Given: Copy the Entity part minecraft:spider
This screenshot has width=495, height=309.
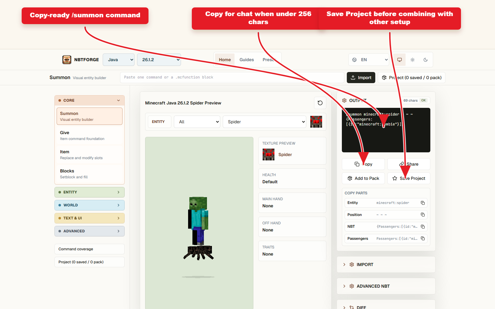Looking at the screenshot, I should pos(423,203).
